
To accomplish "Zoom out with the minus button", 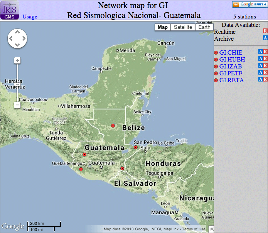I will (x=17, y=105).
